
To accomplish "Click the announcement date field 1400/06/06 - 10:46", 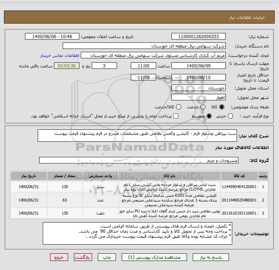I will 52,36.
